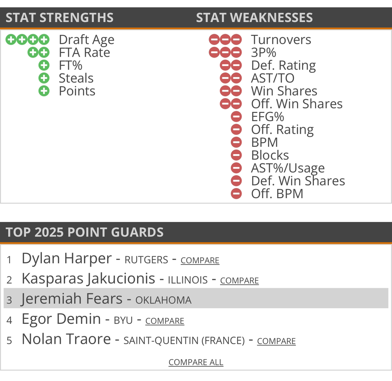Click the Dylan Harper player name
392x381 pixels.
click(x=67, y=259)
